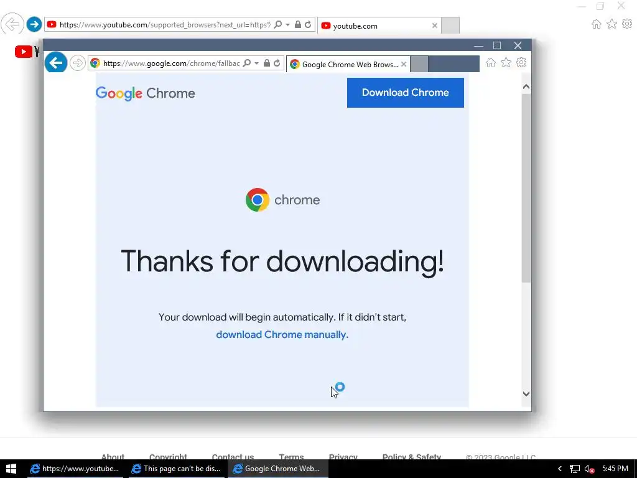Click the network icon in system tray
This screenshot has width=637, height=478.
click(574, 469)
